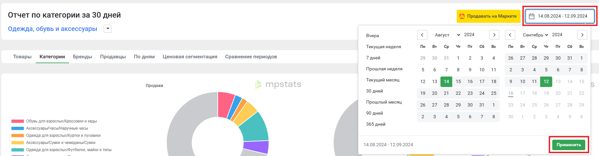Image resolution: width=599 pixels, height=156 pixels.
Task: Open the Сентябрь month dropdown
Action: pyautogui.click(x=535, y=35)
